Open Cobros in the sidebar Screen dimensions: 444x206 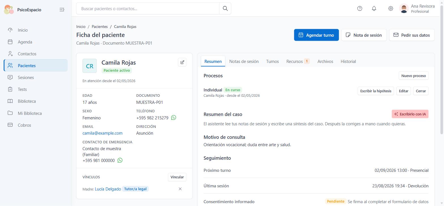pos(36,125)
